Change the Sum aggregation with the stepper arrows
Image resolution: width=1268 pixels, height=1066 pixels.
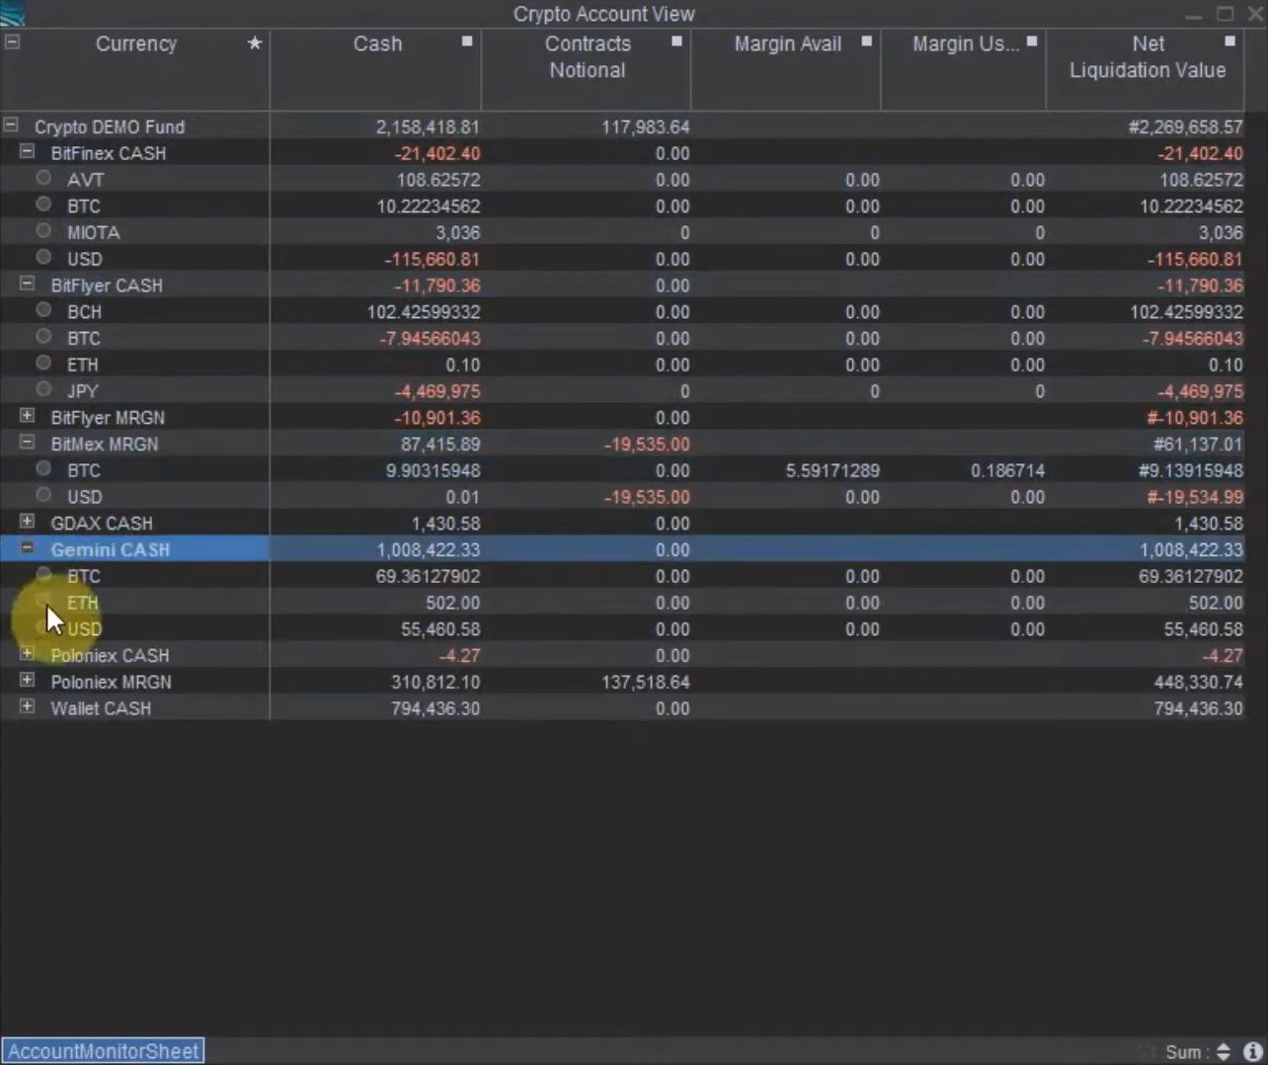point(1224,1052)
